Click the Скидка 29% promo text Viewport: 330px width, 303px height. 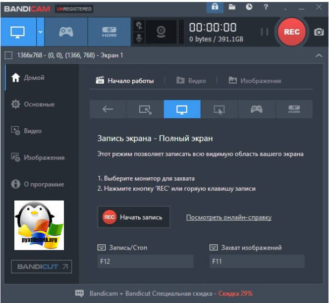[x=235, y=294]
